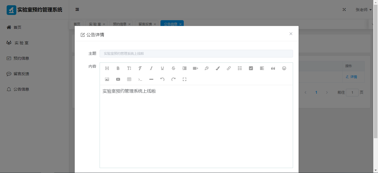Screen dimensions: 378x173
Task: Undo the last edit in the editor
Action: click(x=162, y=79)
